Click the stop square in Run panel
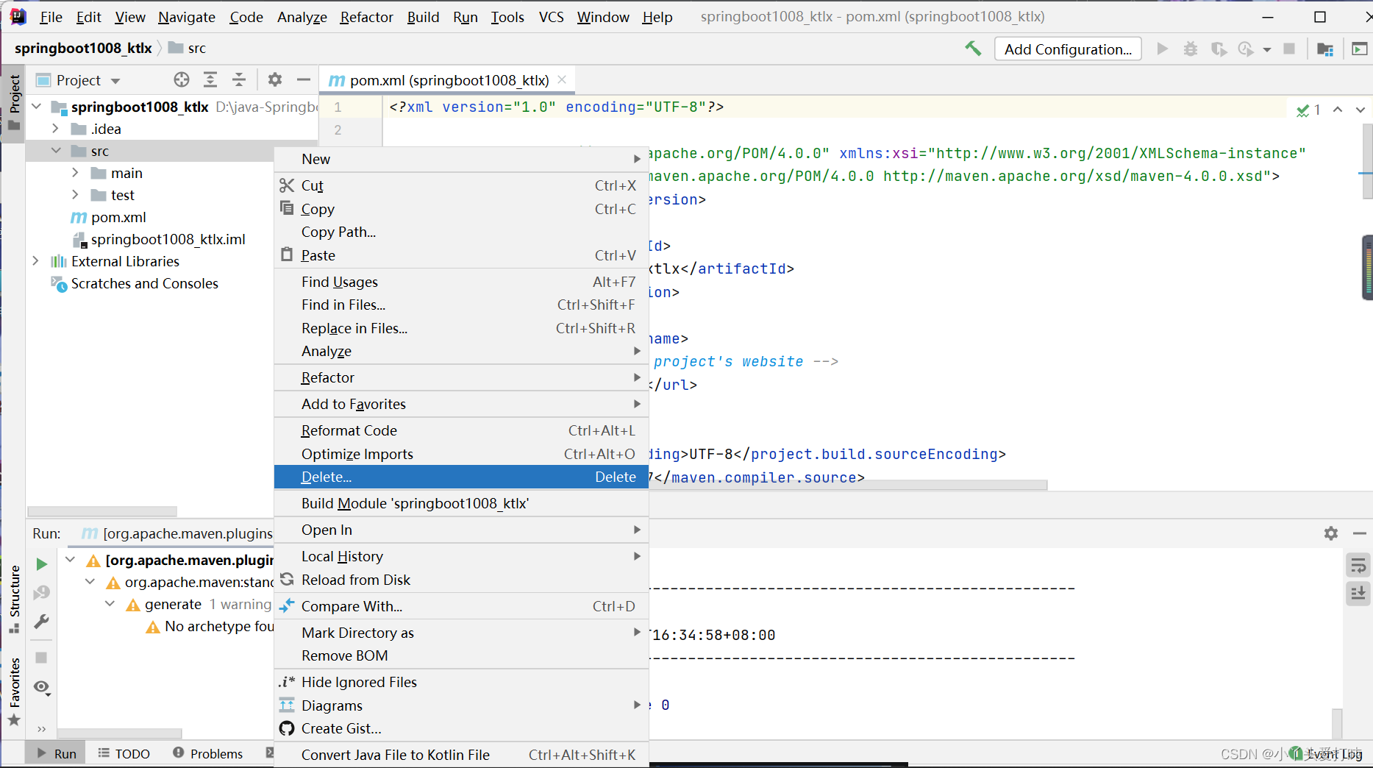 [42, 658]
